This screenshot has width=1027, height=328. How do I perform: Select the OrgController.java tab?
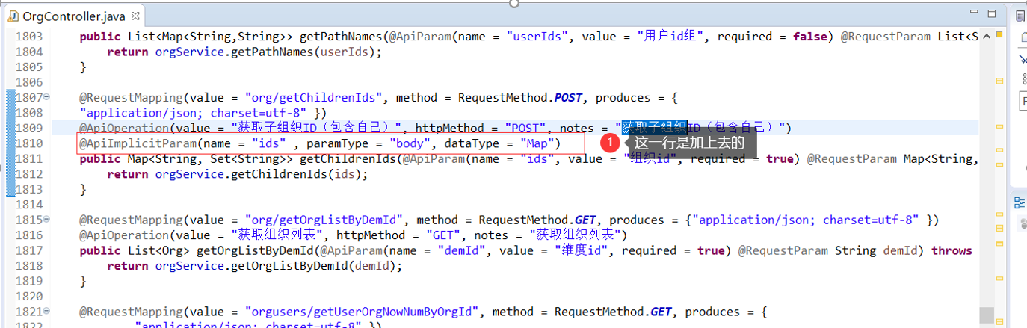[x=73, y=16]
